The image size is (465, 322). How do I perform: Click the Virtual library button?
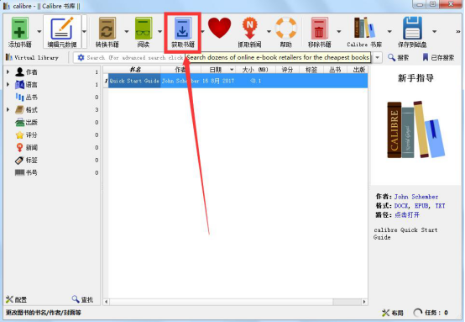(x=32, y=57)
